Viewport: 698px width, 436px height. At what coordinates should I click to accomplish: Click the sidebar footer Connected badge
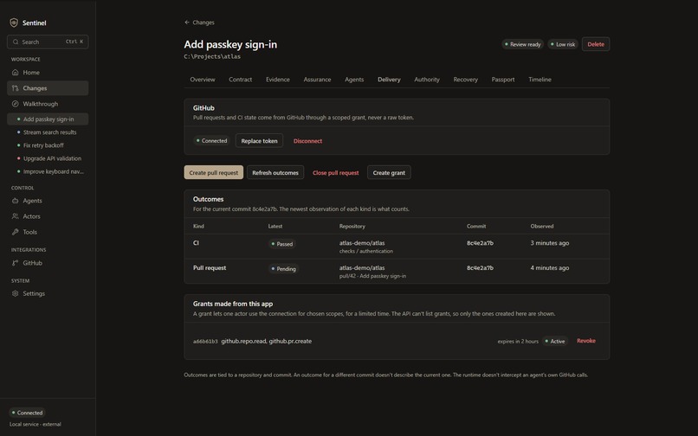click(x=27, y=413)
